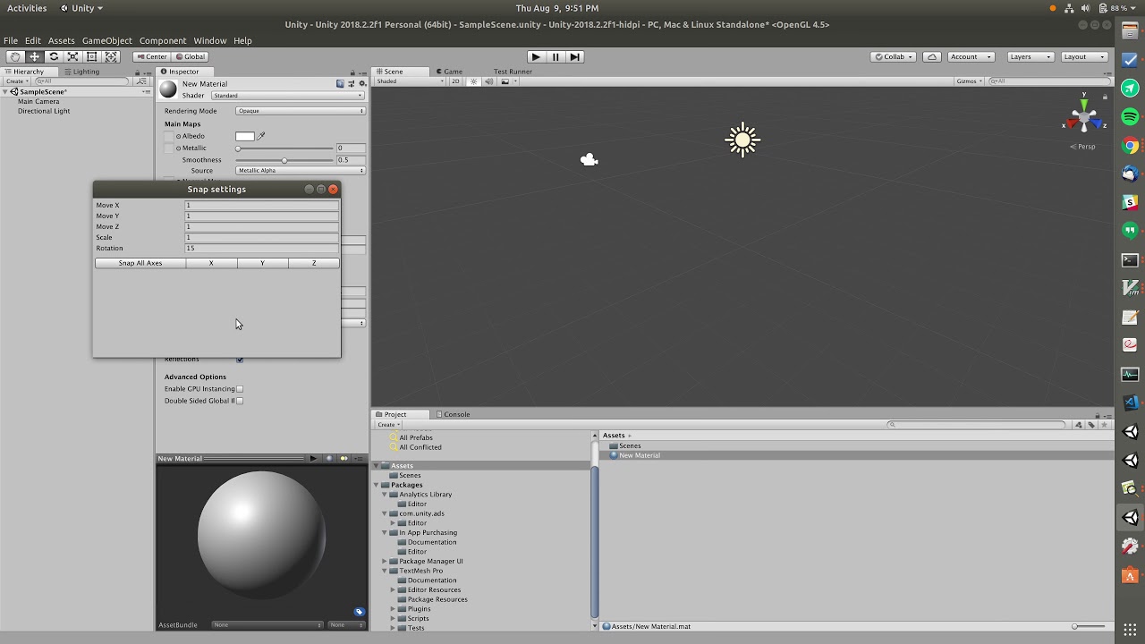
Task: Open the cloud services panel
Action: (x=932, y=56)
